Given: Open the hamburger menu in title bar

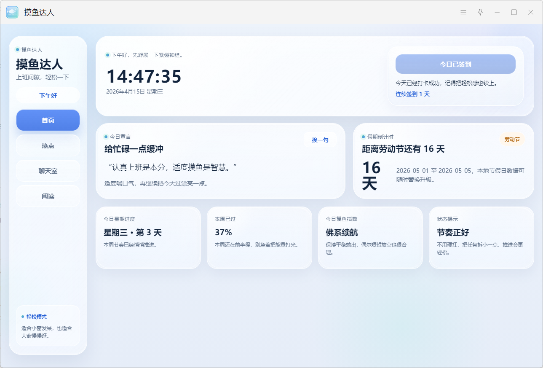Looking at the screenshot, I should (x=463, y=12).
